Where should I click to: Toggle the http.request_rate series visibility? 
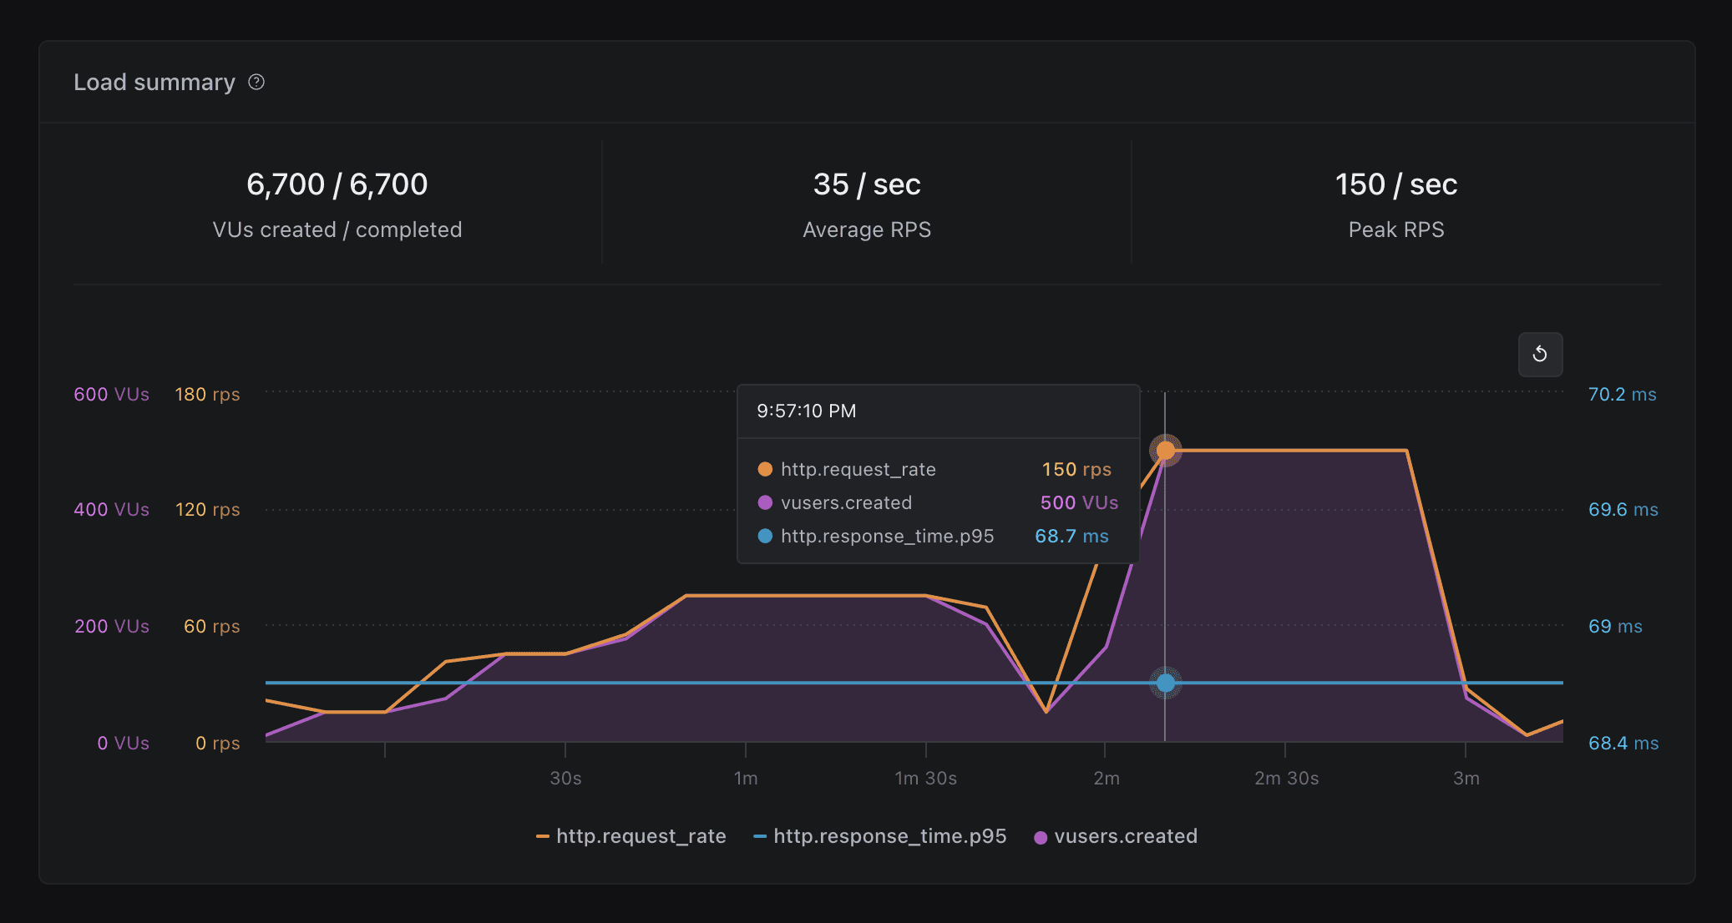click(641, 835)
